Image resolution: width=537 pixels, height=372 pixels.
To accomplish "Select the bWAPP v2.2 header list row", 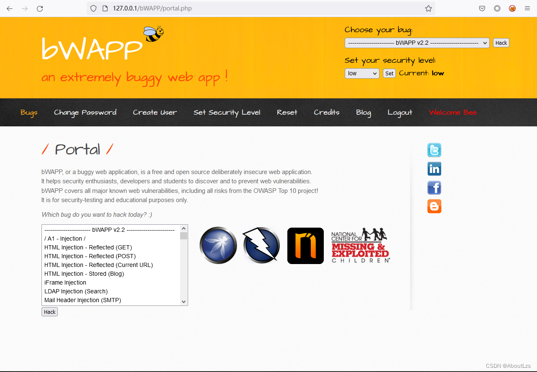I will tap(111, 230).
